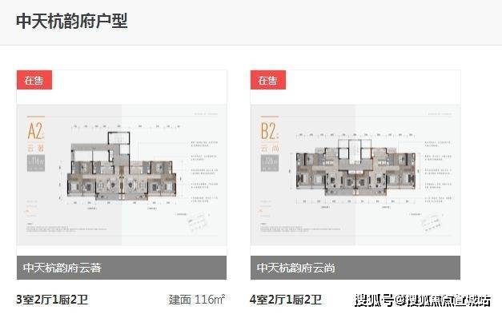Select the 中天杭韵府云著 caption bar
This screenshot has height=314, width=502.
click(122, 268)
